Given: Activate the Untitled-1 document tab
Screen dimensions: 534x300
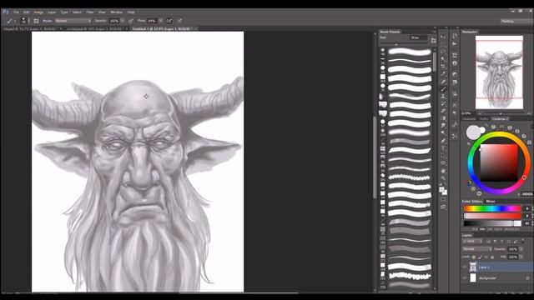Looking at the screenshot, I should click(x=162, y=29).
